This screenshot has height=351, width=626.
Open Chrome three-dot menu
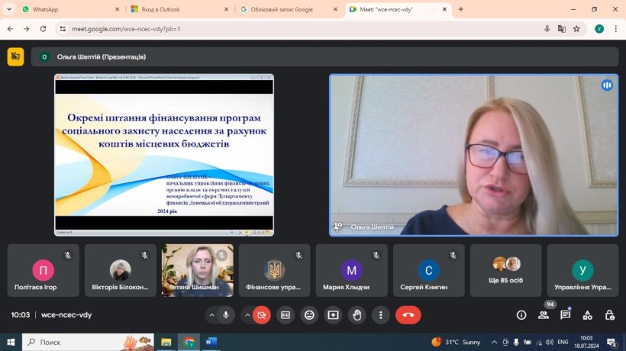615,29
